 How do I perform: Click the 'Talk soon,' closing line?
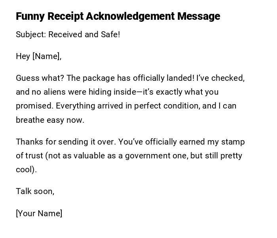coord(35,191)
